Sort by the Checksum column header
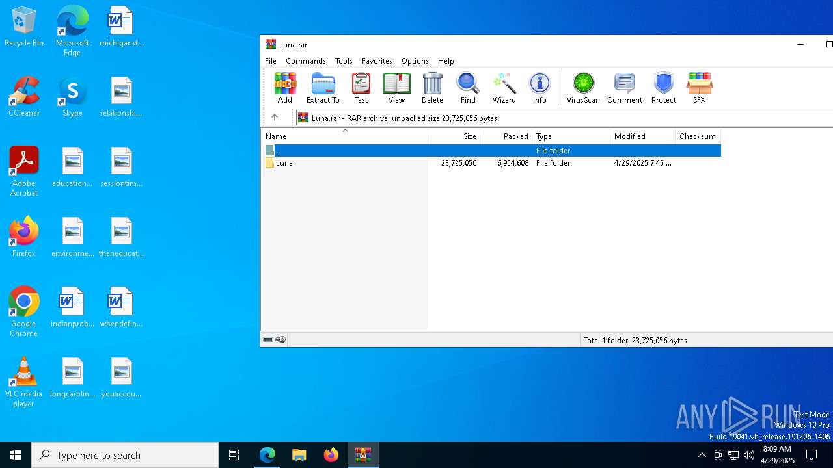 (698, 136)
